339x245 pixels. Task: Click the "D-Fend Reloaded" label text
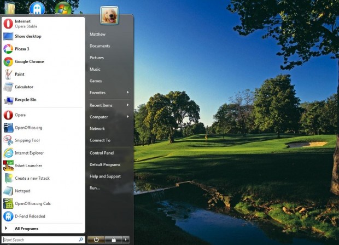[x=30, y=216]
